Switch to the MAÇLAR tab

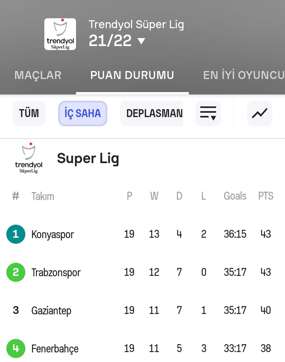click(x=38, y=75)
